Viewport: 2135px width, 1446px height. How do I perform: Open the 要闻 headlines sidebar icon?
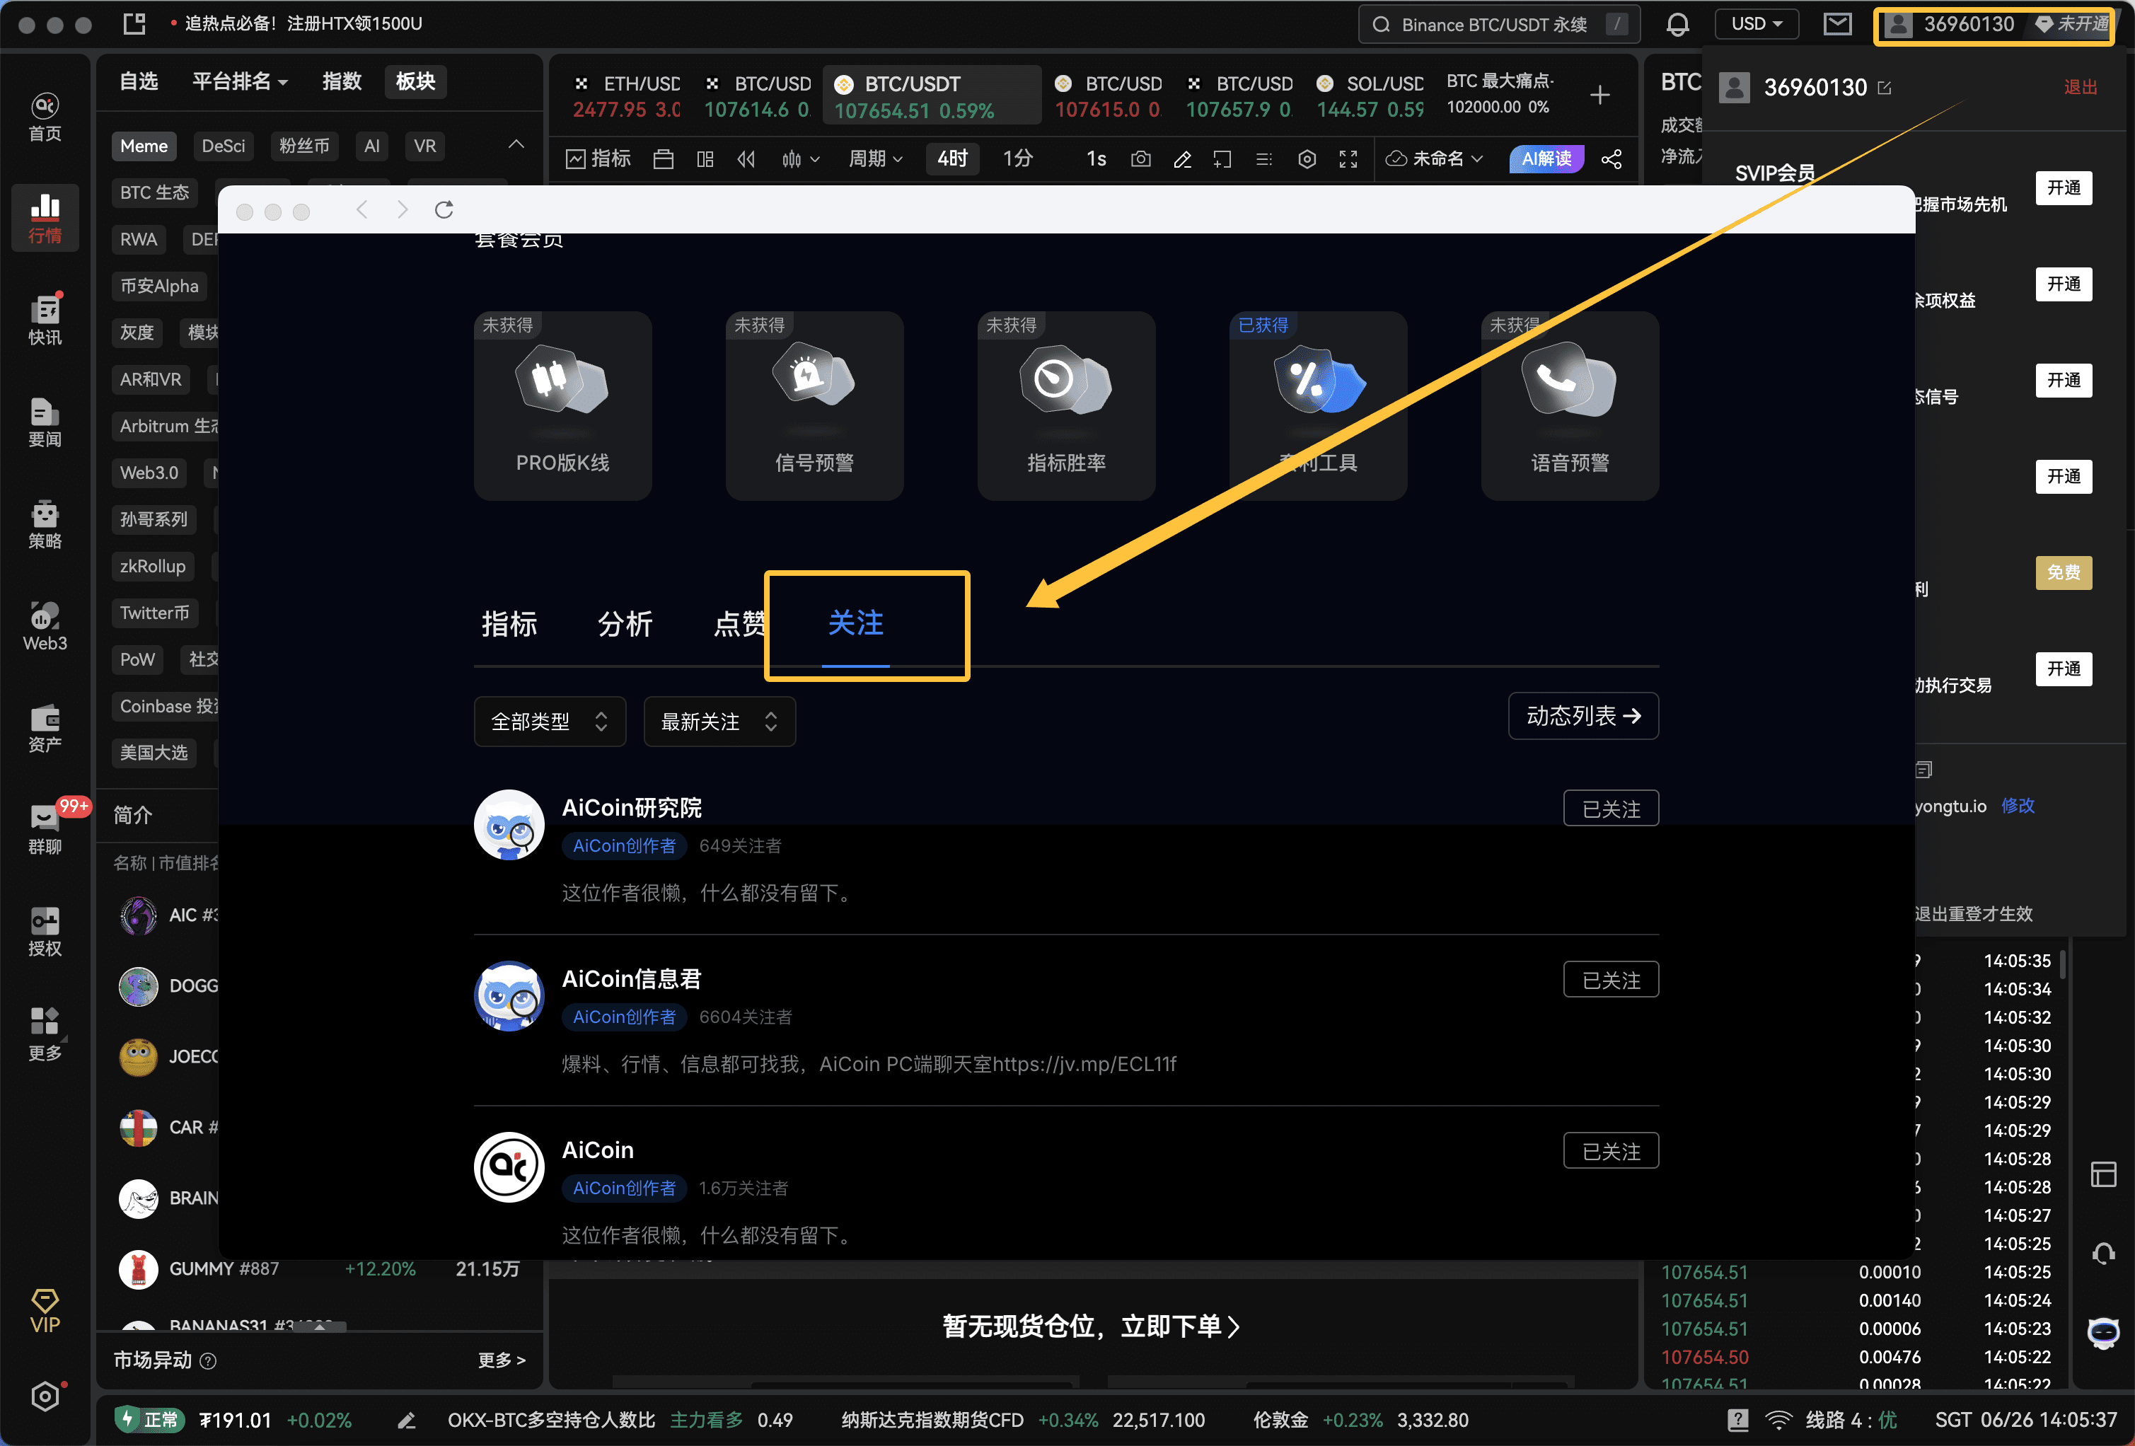[x=44, y=422]
